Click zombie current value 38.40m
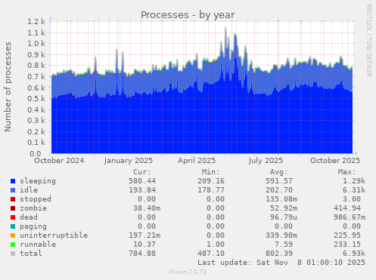The image size is (376, 280). point(147,208)
